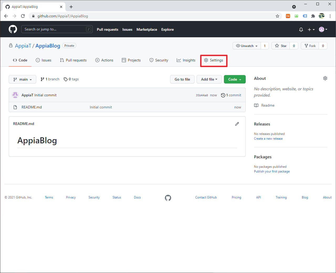Close the AppiaT/AppiaBlog browser tab
Viewport: 336px width, 273px height.
(61, 7)
